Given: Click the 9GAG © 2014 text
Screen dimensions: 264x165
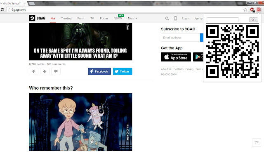Looking at the screenshot, I should point(169,74).
